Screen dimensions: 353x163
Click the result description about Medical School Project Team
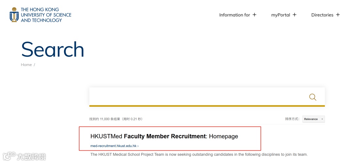(199, 154)
